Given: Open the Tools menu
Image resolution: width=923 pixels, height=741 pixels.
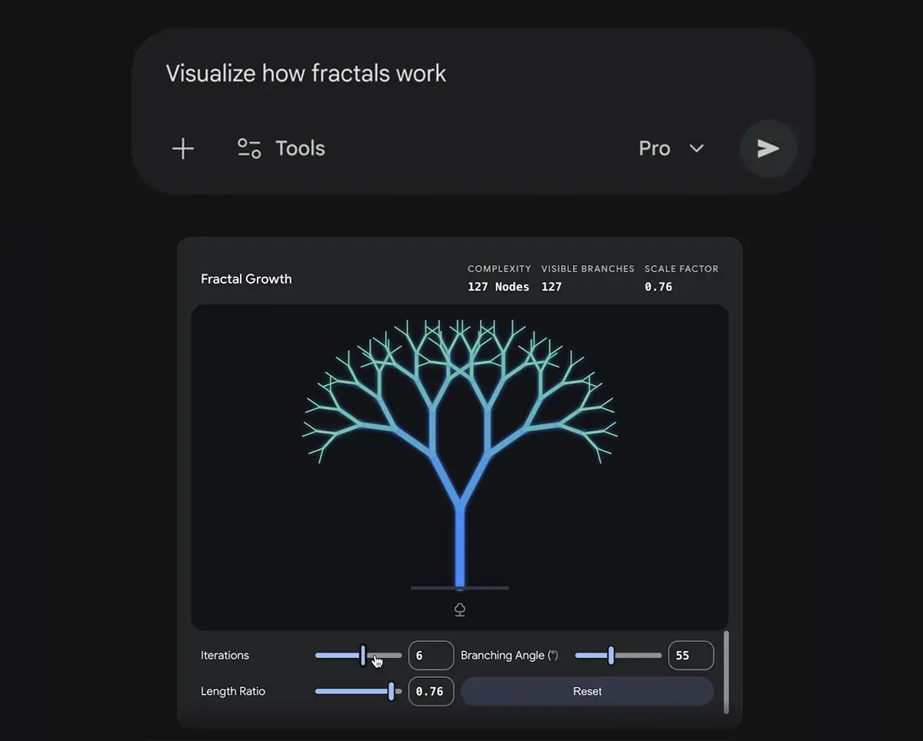Looking at the screenshot, I should (282, 148).
